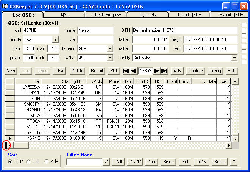The image size is (250, 172).
Task: Jump to the last QSO record
Action: 164,71
